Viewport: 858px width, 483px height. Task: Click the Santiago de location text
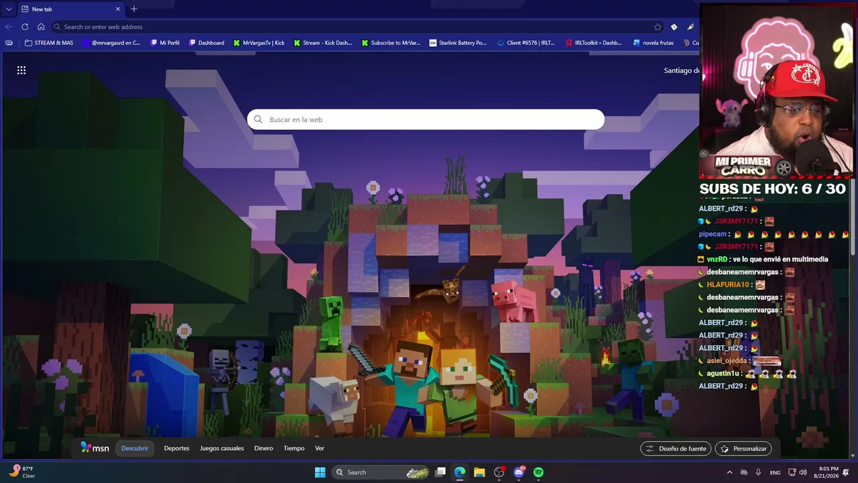click(x=682, y=70)
